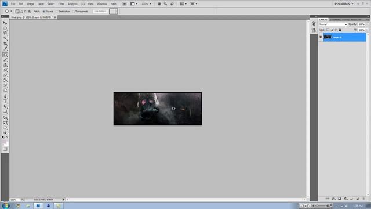Open the File menu
The height and width of the screenshot is (209, 371).
pyautogui.click(x=13, y=4)
